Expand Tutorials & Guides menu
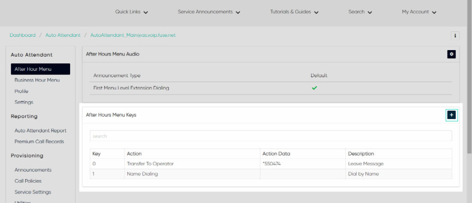Screen dimensions: 472x203 [294, 12]
